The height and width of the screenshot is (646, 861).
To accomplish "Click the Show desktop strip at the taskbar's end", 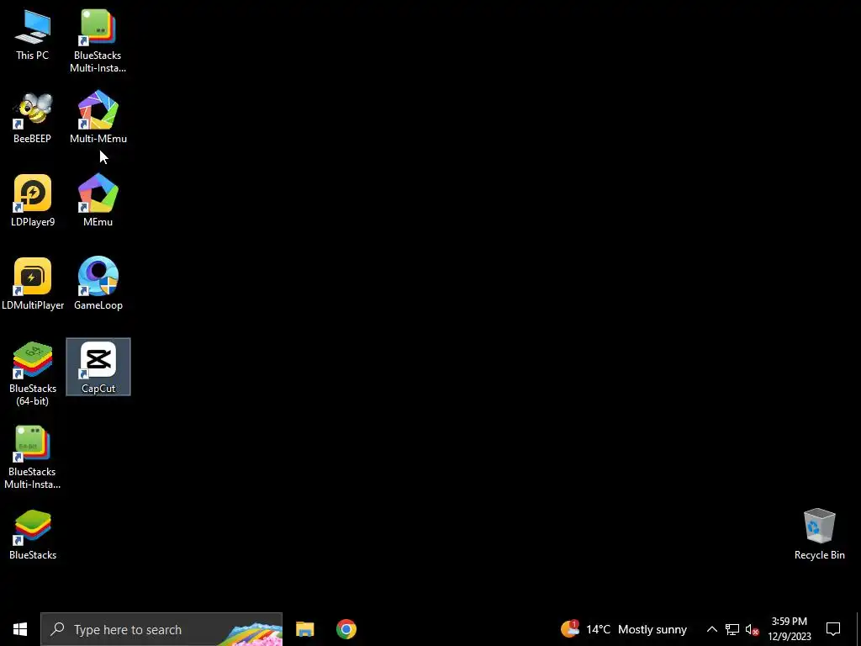I will [858, 629].
